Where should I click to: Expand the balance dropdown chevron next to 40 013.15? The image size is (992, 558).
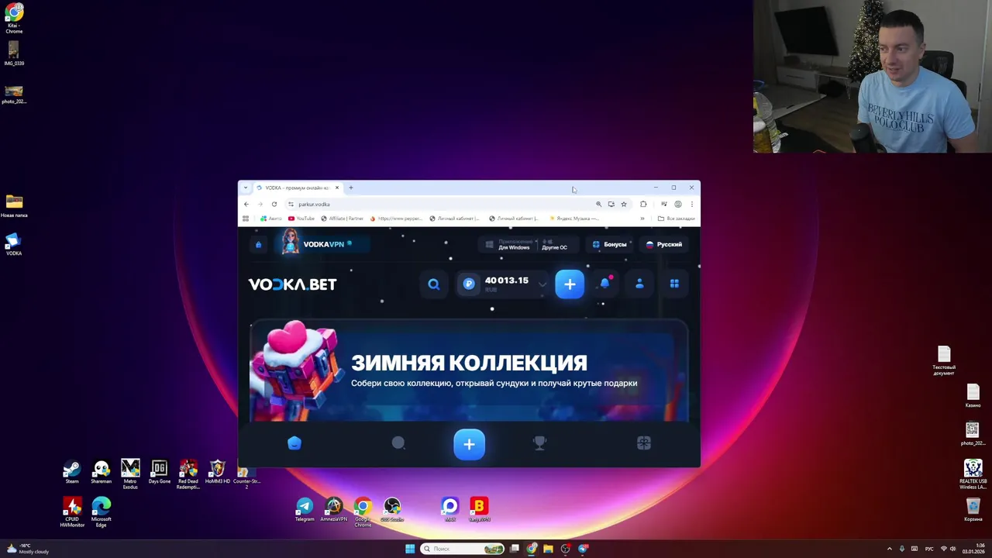click(542, 284)
